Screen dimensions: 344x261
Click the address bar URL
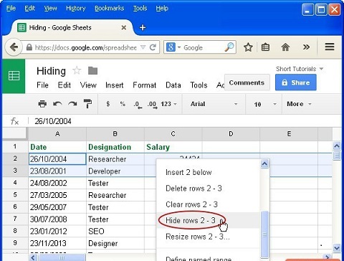[85, 47]
